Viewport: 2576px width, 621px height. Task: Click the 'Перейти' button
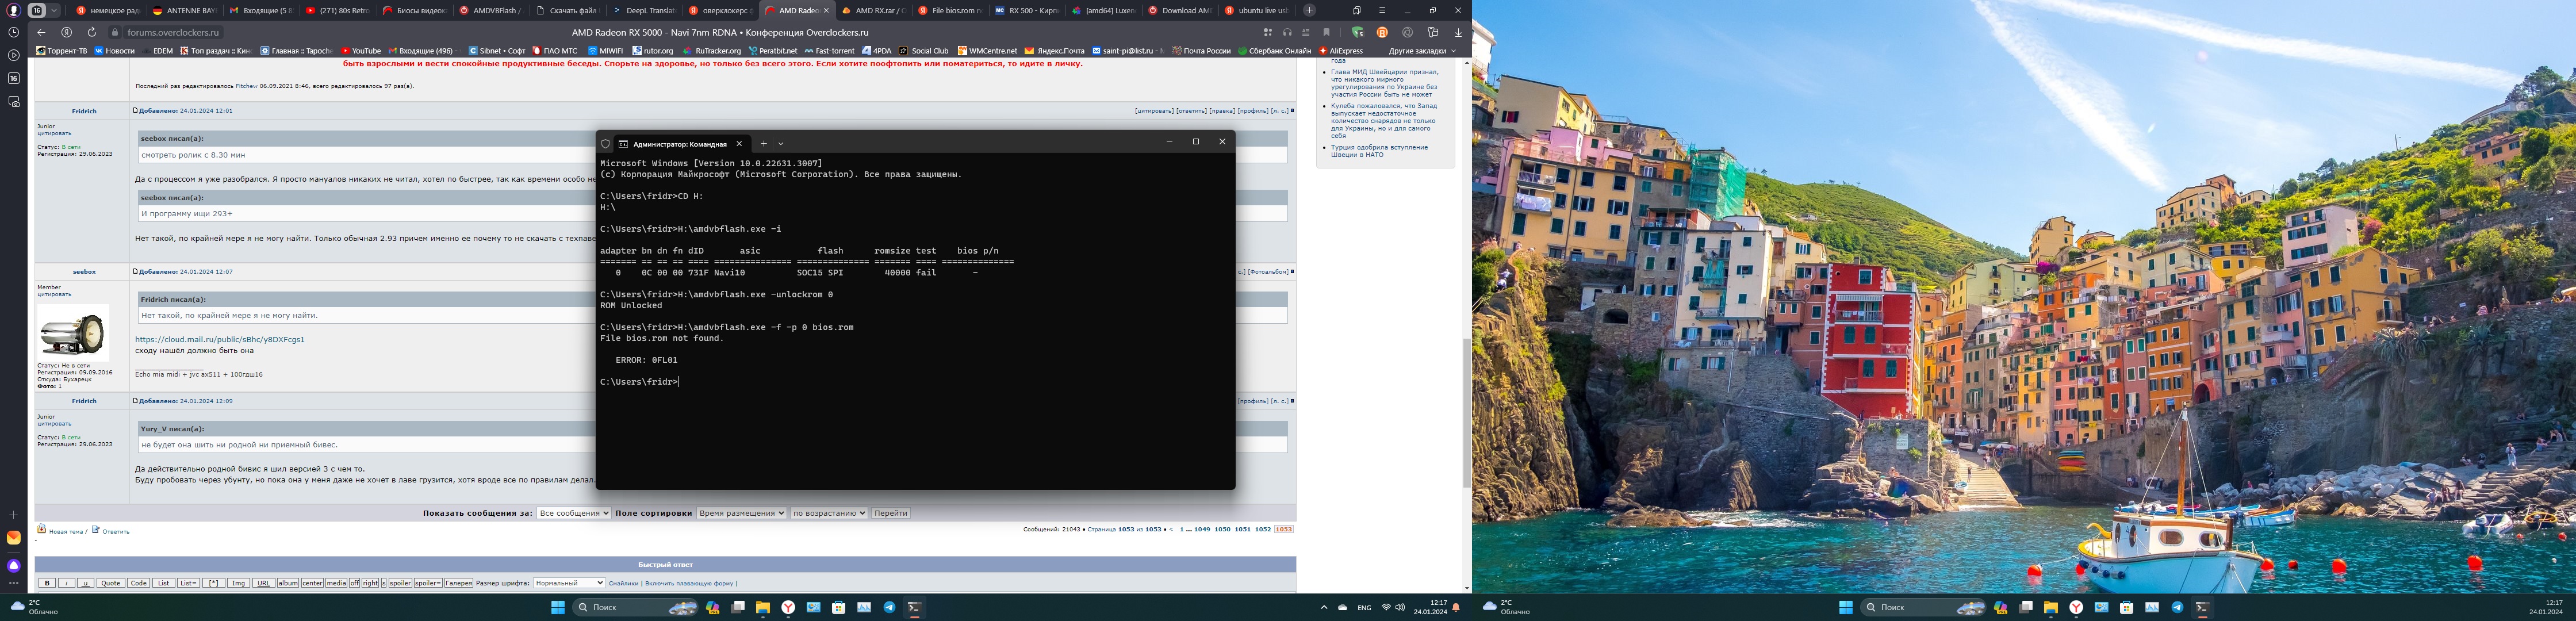click(890, 513)
